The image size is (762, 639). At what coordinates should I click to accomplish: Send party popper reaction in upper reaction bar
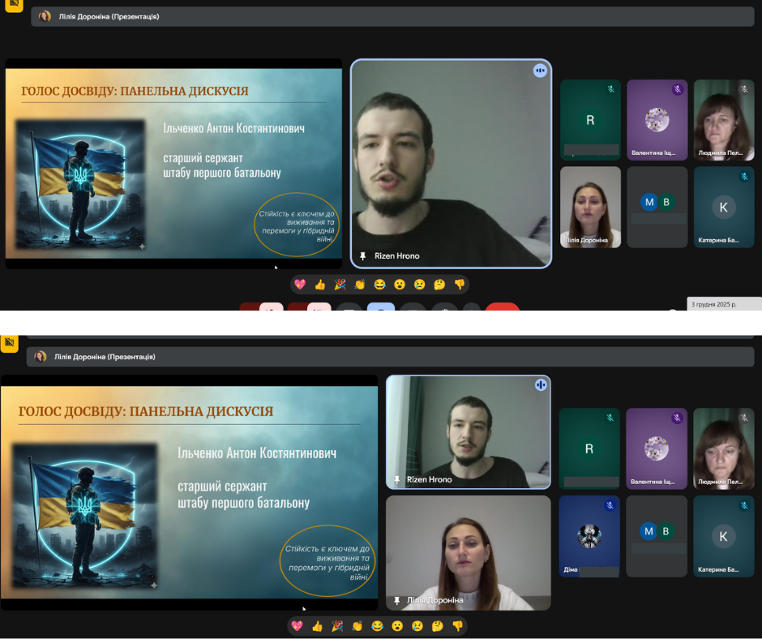point(340,285)
